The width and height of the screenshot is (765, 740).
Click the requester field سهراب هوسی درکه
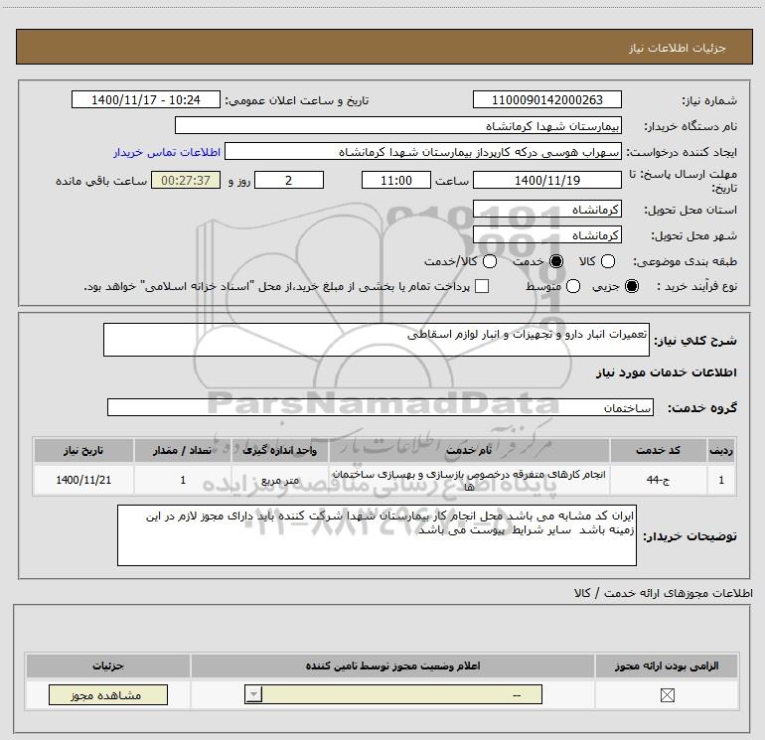(423, 151)
